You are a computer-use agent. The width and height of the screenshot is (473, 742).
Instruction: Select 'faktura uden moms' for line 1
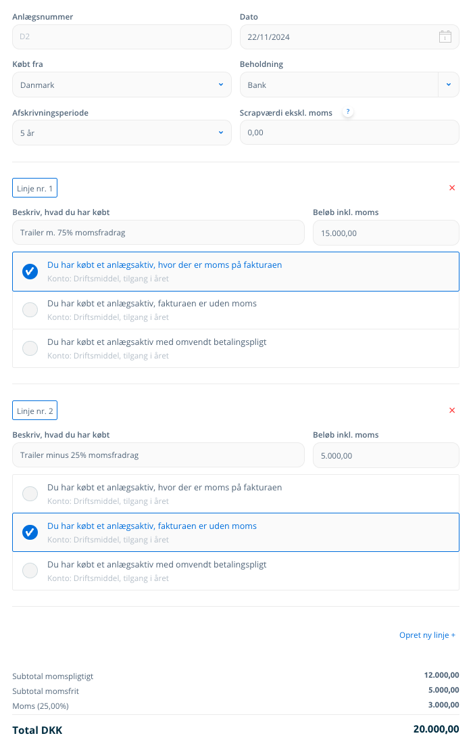pos(30,310)
